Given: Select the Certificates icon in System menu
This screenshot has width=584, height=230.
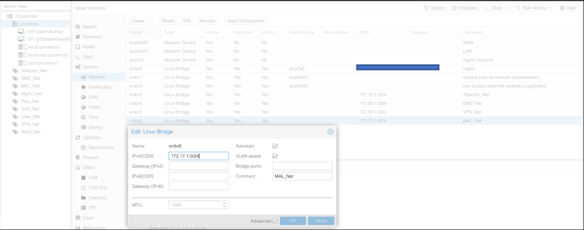Looking at the screenshot, I should 83,87.
